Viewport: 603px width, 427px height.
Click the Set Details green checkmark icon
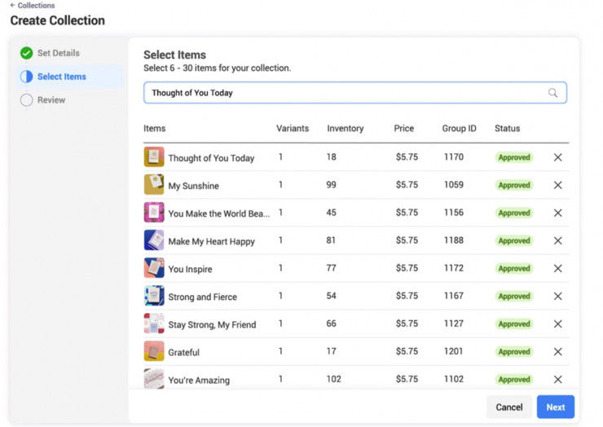click(26, 53)
